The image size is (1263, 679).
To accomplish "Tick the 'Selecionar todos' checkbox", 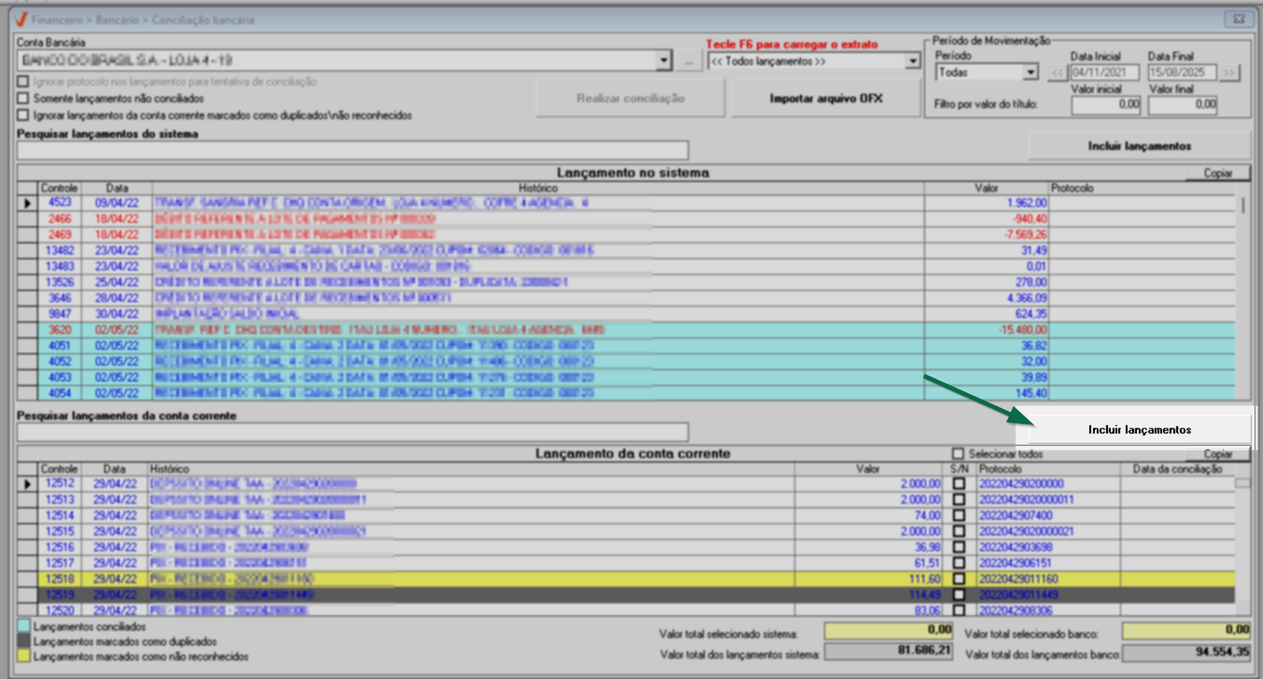I will pyautogui.click(x=958, y=454).
